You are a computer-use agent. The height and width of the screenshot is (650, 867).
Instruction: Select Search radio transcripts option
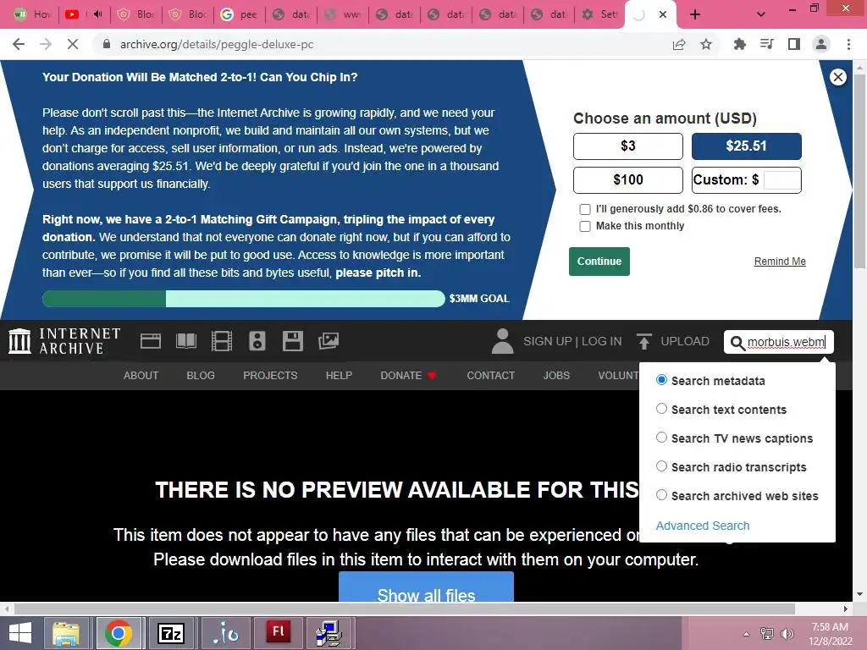coord(661,466)
